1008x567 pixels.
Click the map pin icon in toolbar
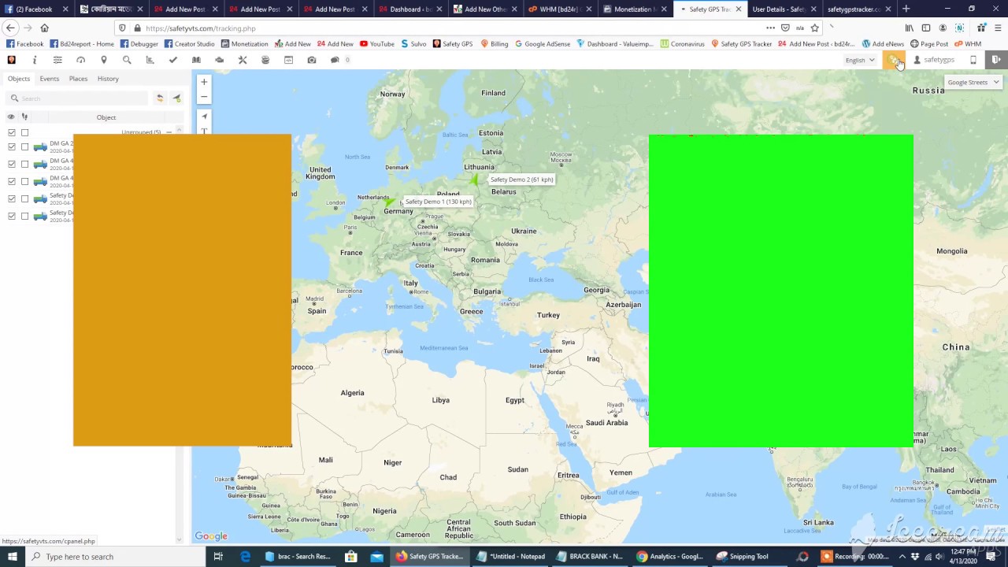[x=103, y=60]
